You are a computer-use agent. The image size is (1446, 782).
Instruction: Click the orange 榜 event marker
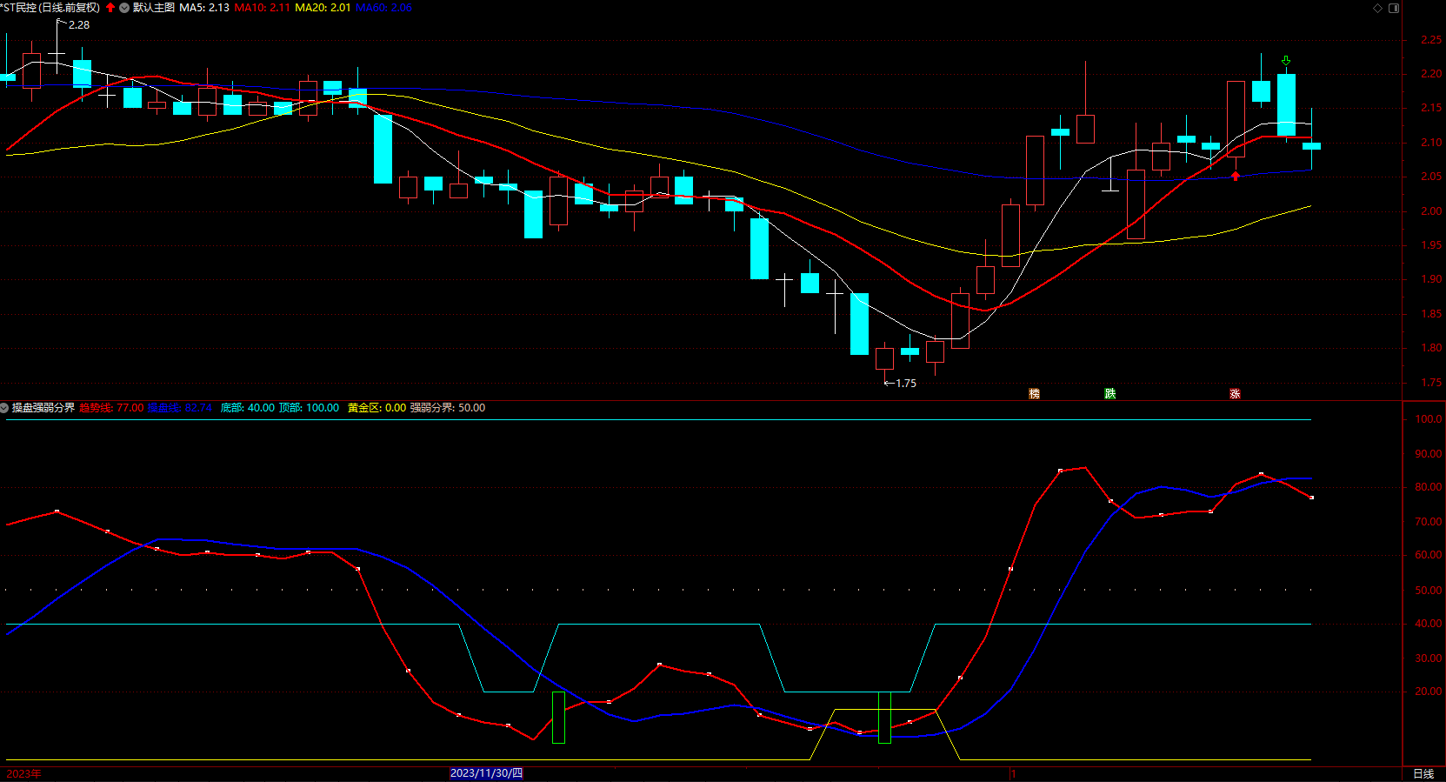(x=1035, y=394)
